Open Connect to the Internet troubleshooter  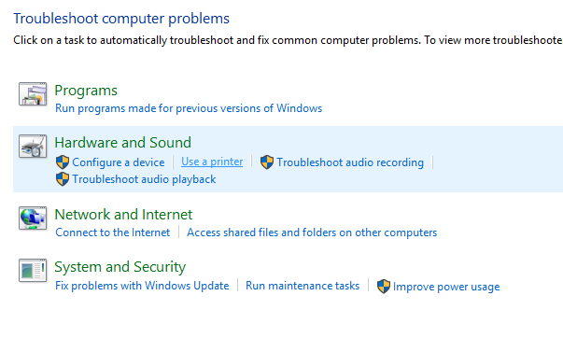113,232
